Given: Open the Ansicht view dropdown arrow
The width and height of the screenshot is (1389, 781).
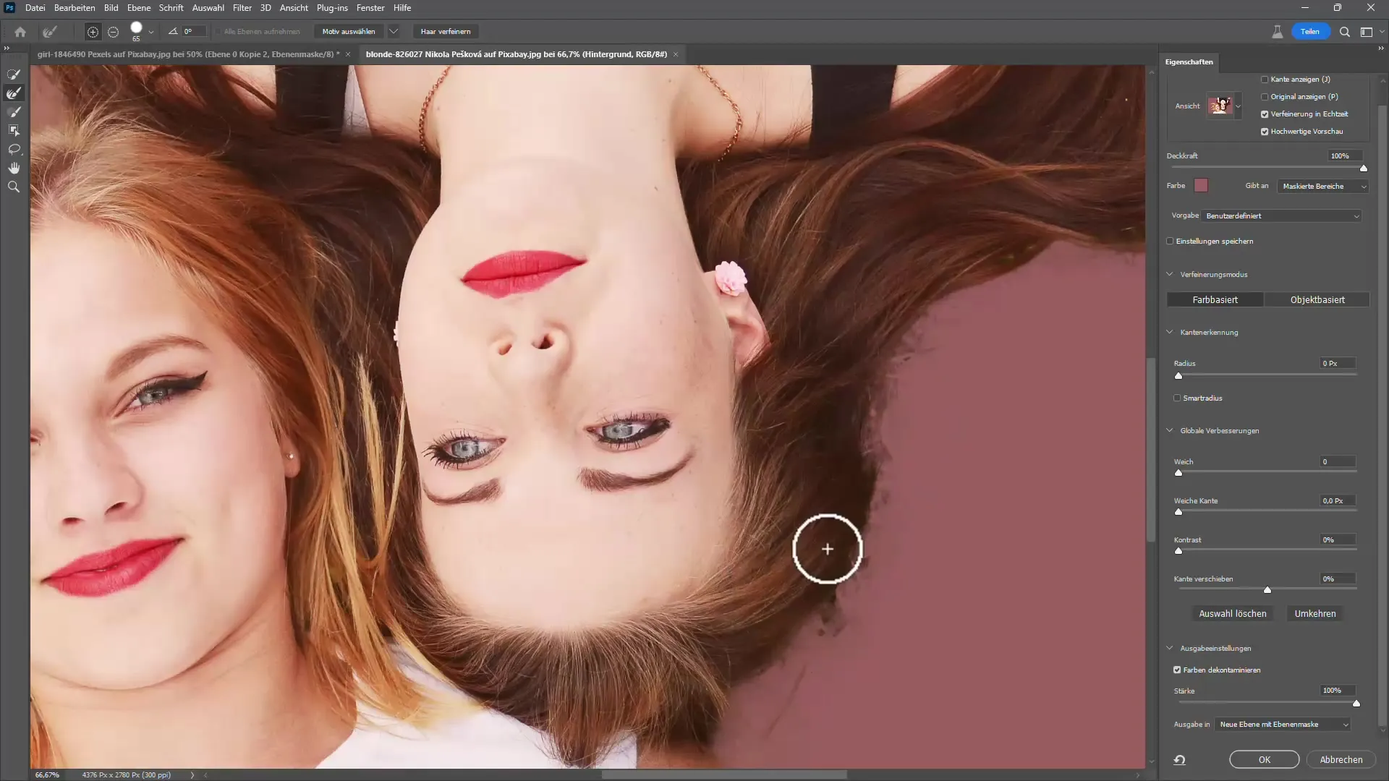Looking at the screenshot, I should (x=1238, y=106).
